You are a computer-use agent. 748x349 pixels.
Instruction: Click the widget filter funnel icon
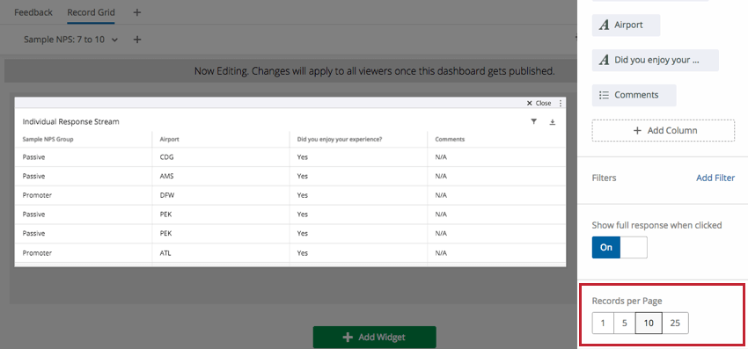pos(534,122)
